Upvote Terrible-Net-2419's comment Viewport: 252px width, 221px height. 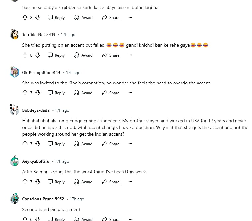click(x=25, y=55)
